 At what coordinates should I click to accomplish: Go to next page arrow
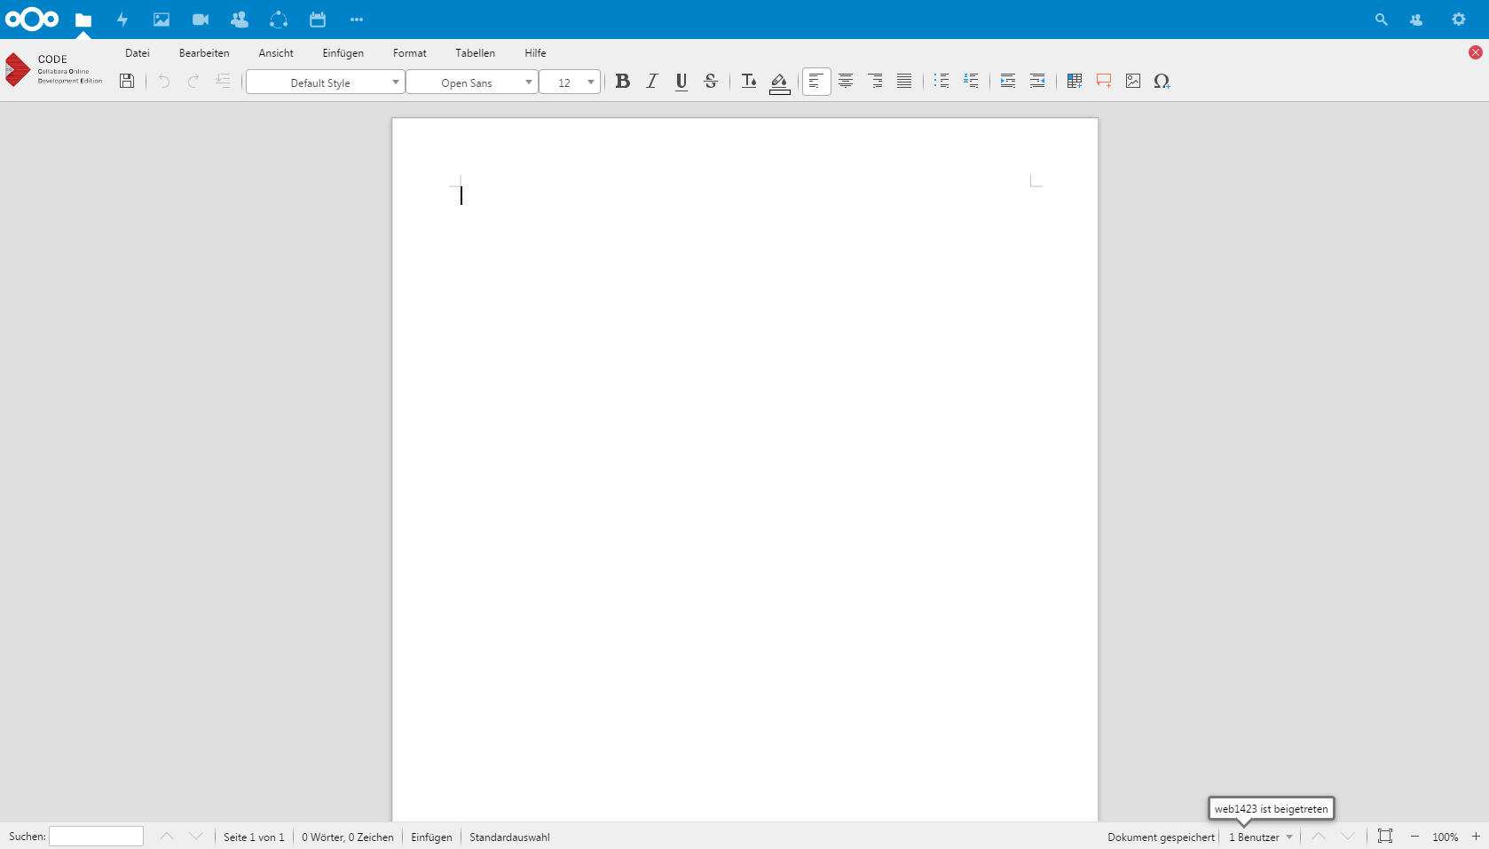(x=1348, y=836)
